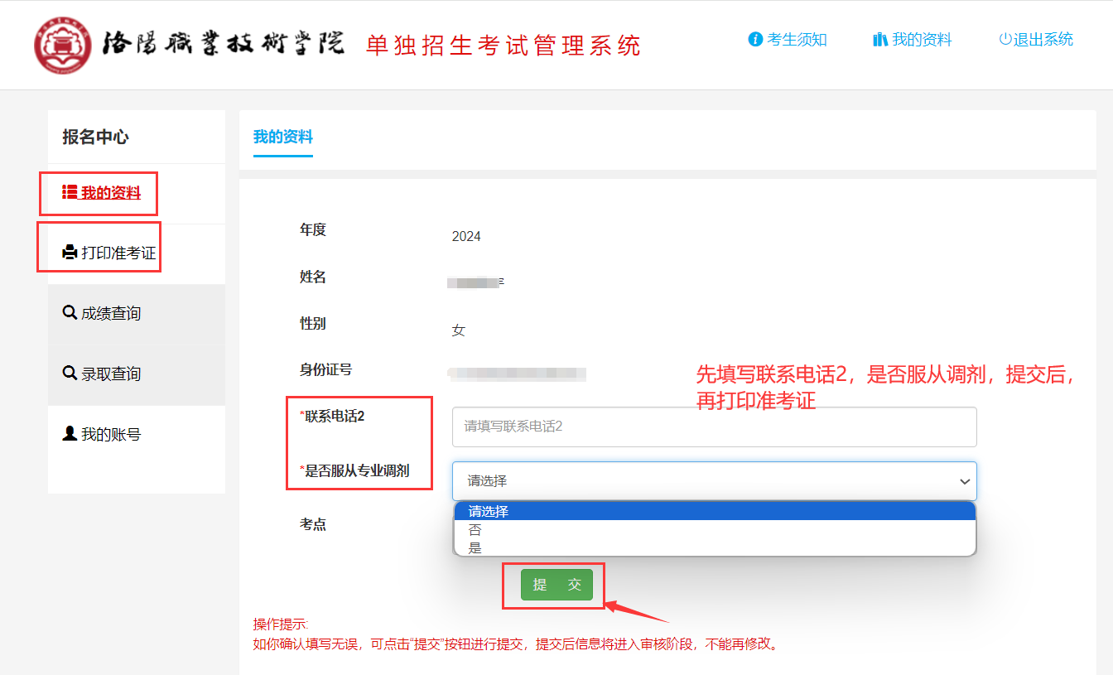Click the info icon beside 考生须知
Screen dimensions: 1113x675
[755, 40]
